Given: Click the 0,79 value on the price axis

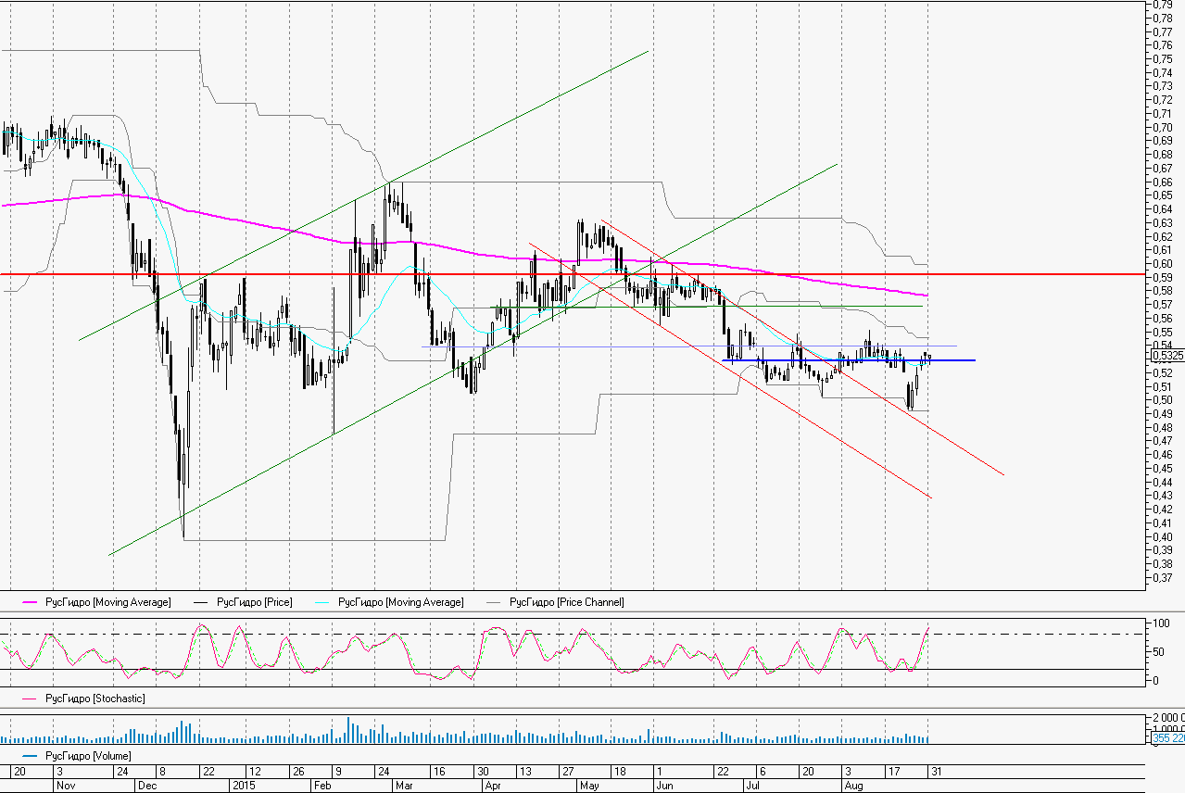Looking at the screenshot, I should click(x=1160, y=5).
